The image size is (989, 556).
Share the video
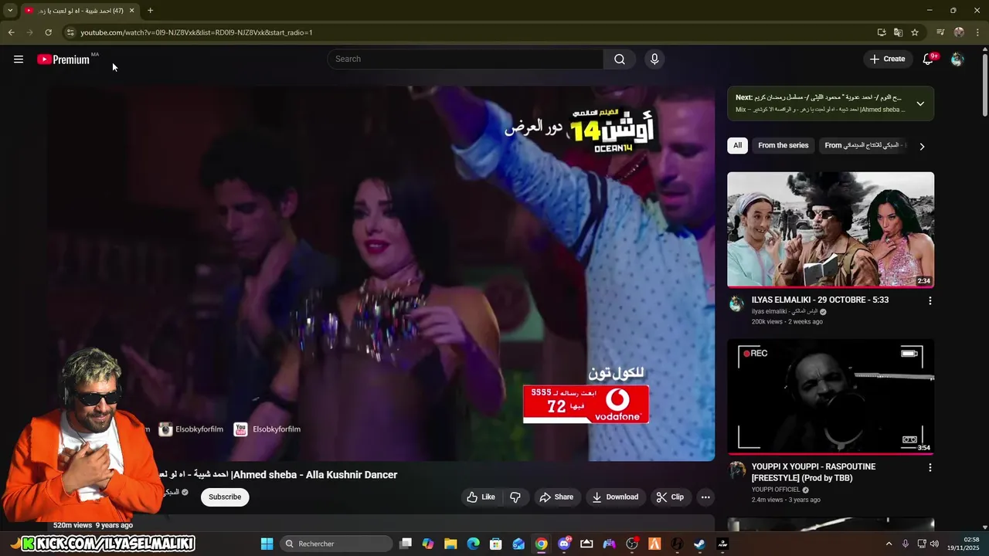pyautogui.click(x=556, y=497)
